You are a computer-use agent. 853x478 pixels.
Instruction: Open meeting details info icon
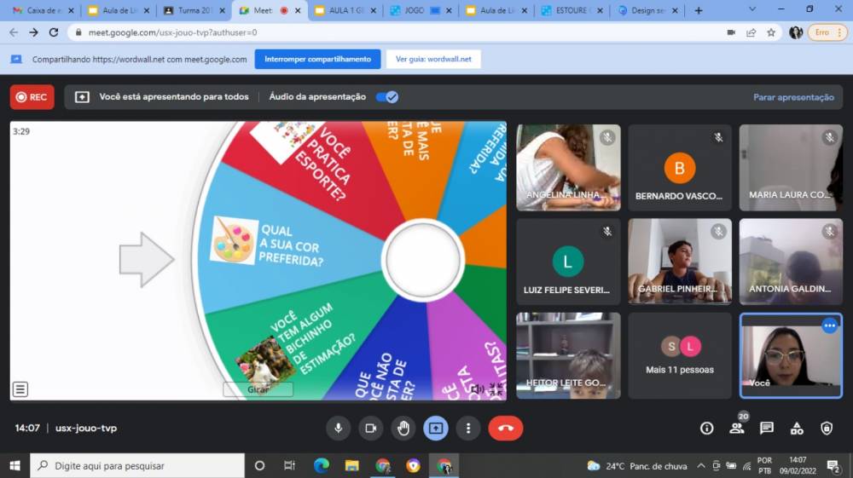pyautogui.click(x=706, y=428)
